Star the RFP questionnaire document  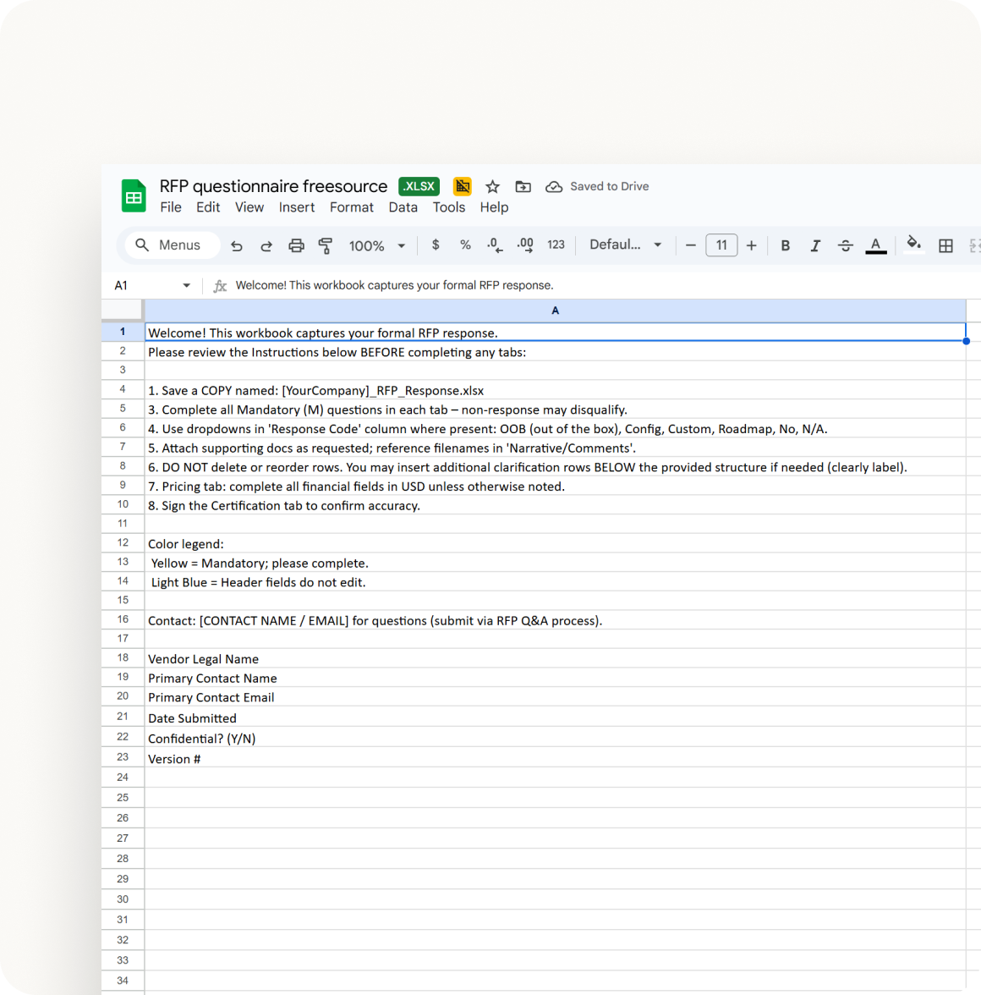[492, 186]
